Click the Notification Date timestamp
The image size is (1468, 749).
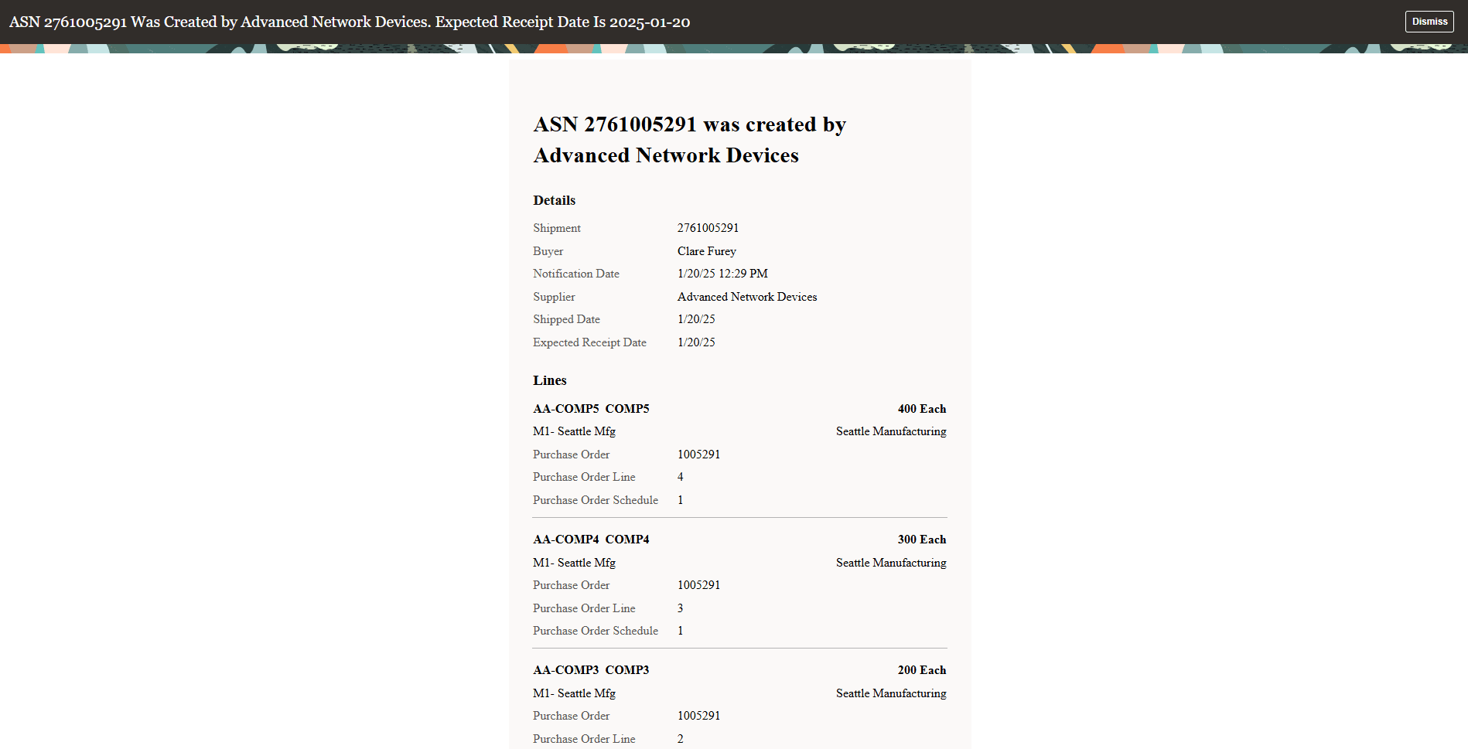(x=721, y=274)
